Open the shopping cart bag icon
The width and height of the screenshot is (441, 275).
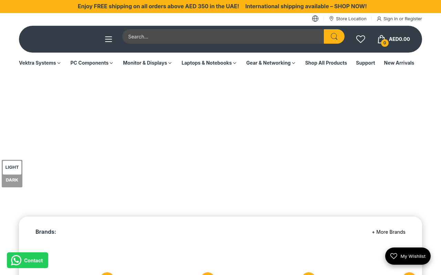click(x=382, y=40)
